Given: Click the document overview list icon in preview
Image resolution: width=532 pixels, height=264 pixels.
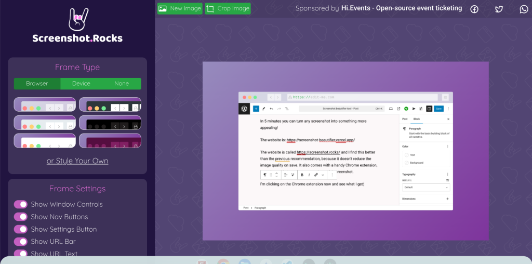Looking at the screenshot, I should (287, 109).
